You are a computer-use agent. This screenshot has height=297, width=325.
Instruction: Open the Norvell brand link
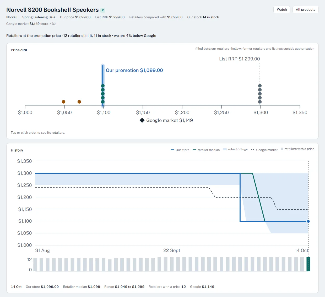click(12, 17)
